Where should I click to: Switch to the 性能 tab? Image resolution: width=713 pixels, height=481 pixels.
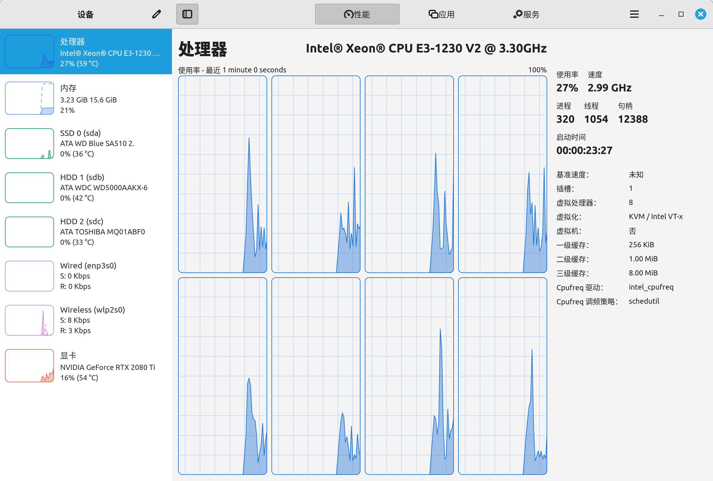[x=357, y=14]
